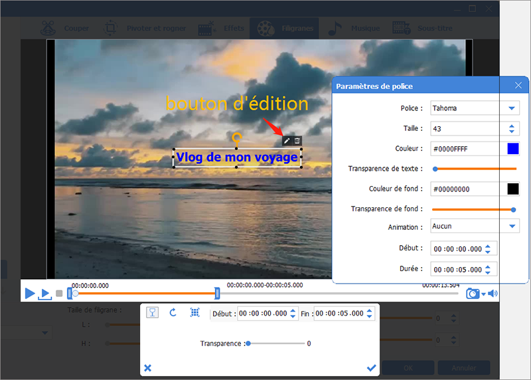Switch to Pivoter et rogner tab
This screenshot has height=380, width=531.
click(145, 29)
